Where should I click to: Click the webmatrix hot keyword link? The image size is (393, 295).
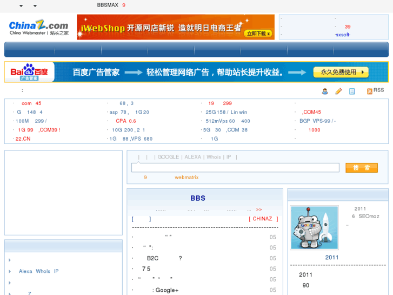[x=186, y=177]
